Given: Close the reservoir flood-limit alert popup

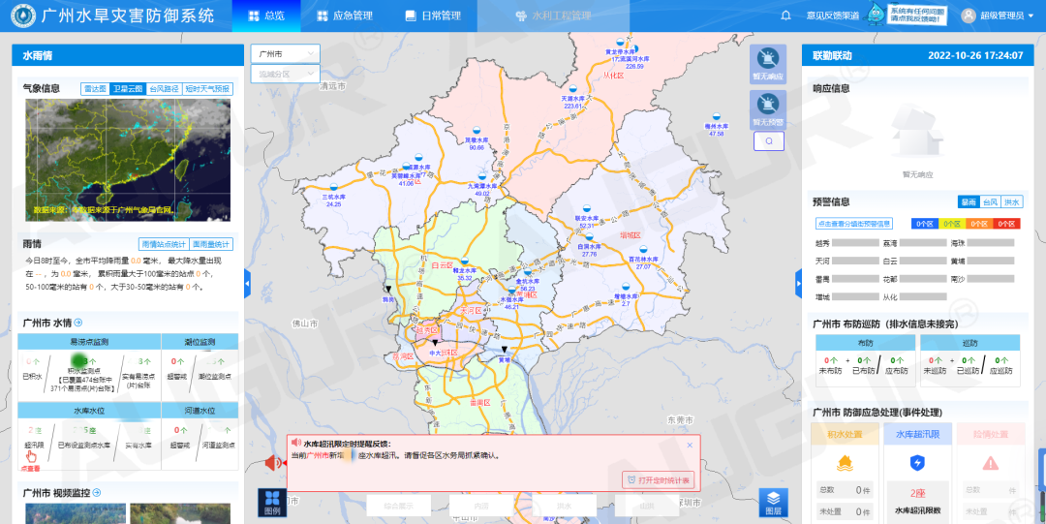Looking at the screenshot, I should 690,445.
